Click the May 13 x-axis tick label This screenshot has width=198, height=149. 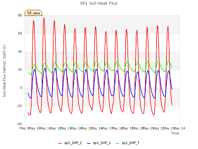[66, 128]
